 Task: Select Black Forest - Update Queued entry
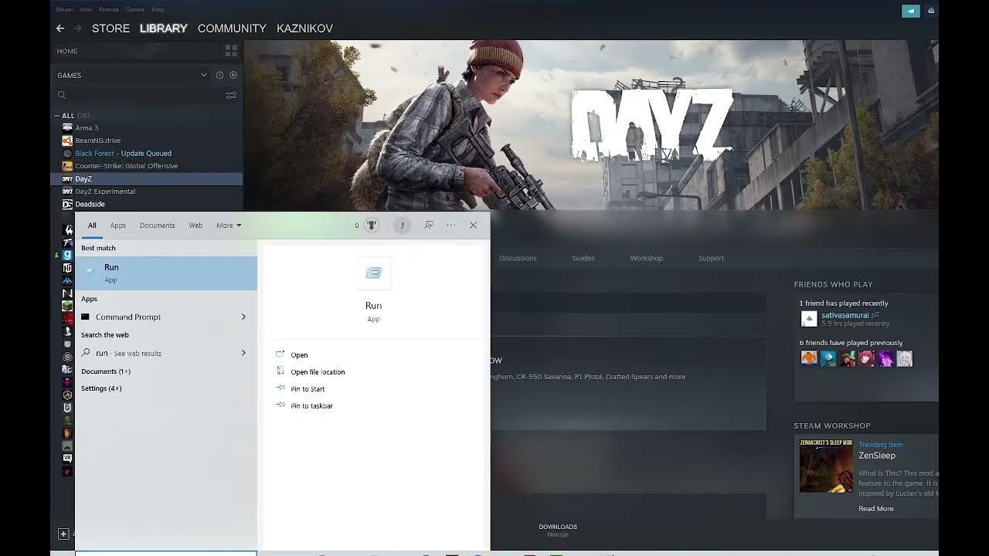pos(123,153)
